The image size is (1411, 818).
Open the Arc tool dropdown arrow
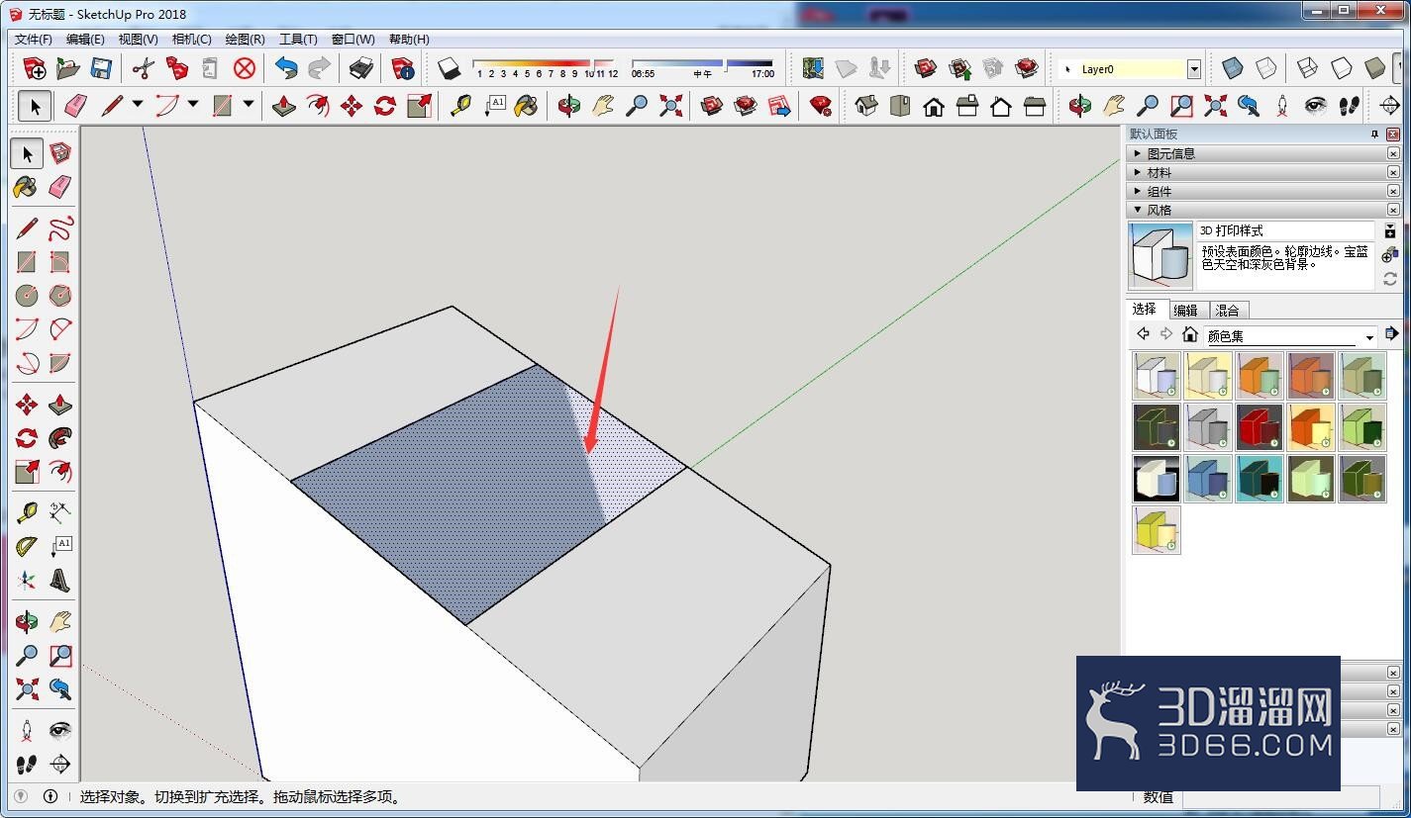click(193, 104)
